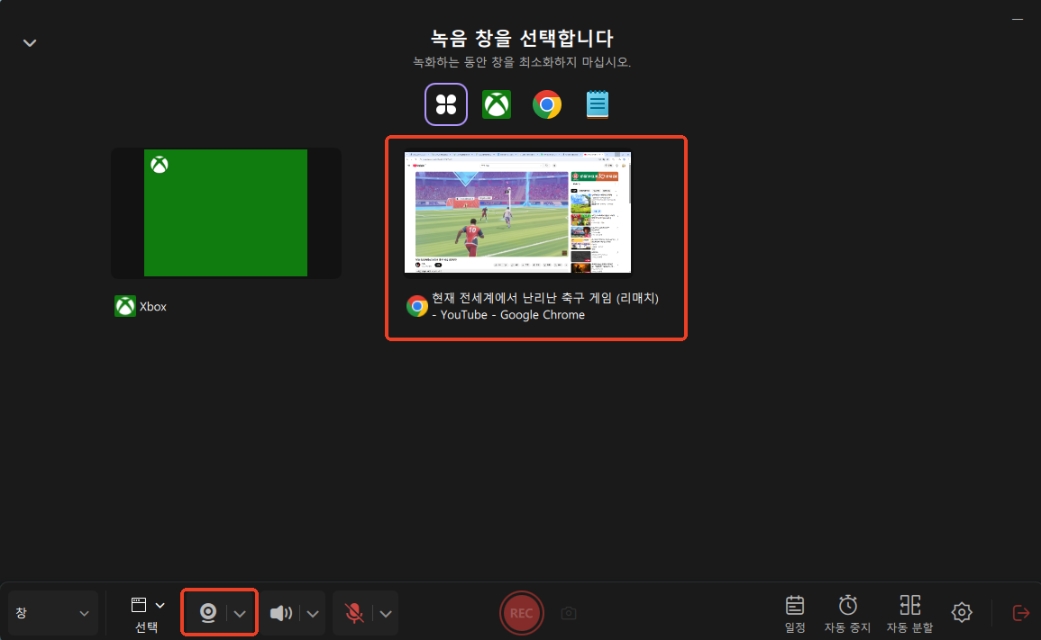This screenshot has height=640, width=1041.
Task: Open the 일정 (schedule) feature
Action: coord(794,612)
